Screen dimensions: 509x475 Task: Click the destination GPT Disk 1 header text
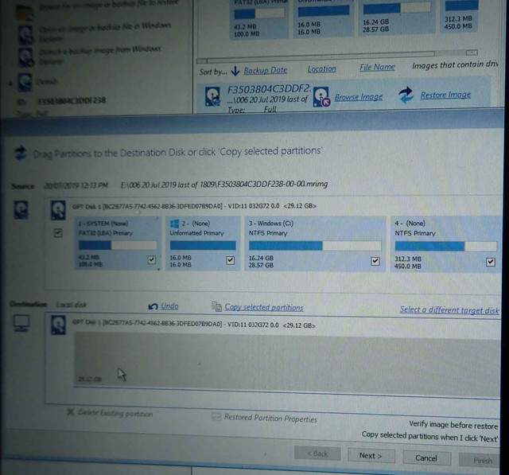point(194,324)
